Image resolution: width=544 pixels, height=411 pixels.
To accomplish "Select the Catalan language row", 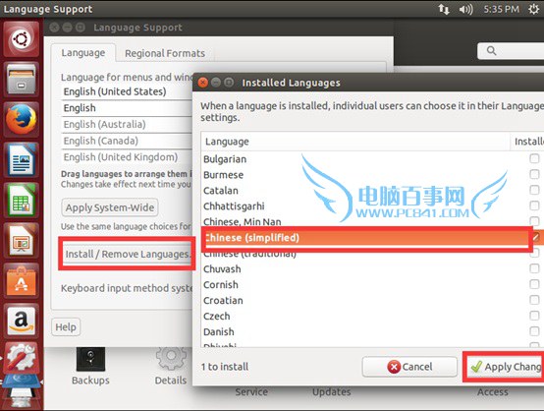I will click(372, 191).
